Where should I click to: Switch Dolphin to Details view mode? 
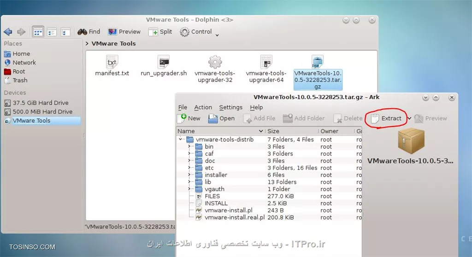point(65,32)
